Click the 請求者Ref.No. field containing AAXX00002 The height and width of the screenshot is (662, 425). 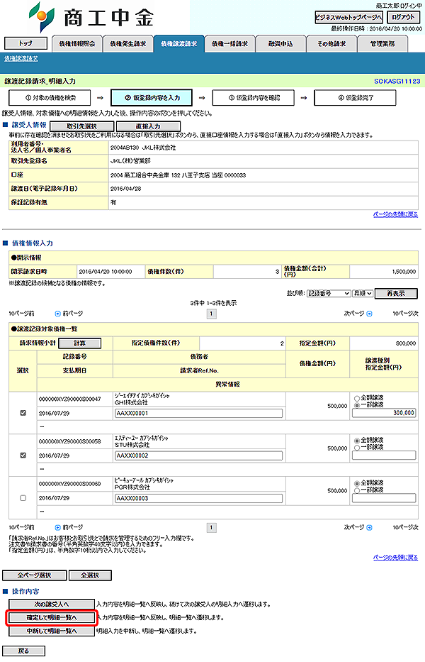(199, 456)
